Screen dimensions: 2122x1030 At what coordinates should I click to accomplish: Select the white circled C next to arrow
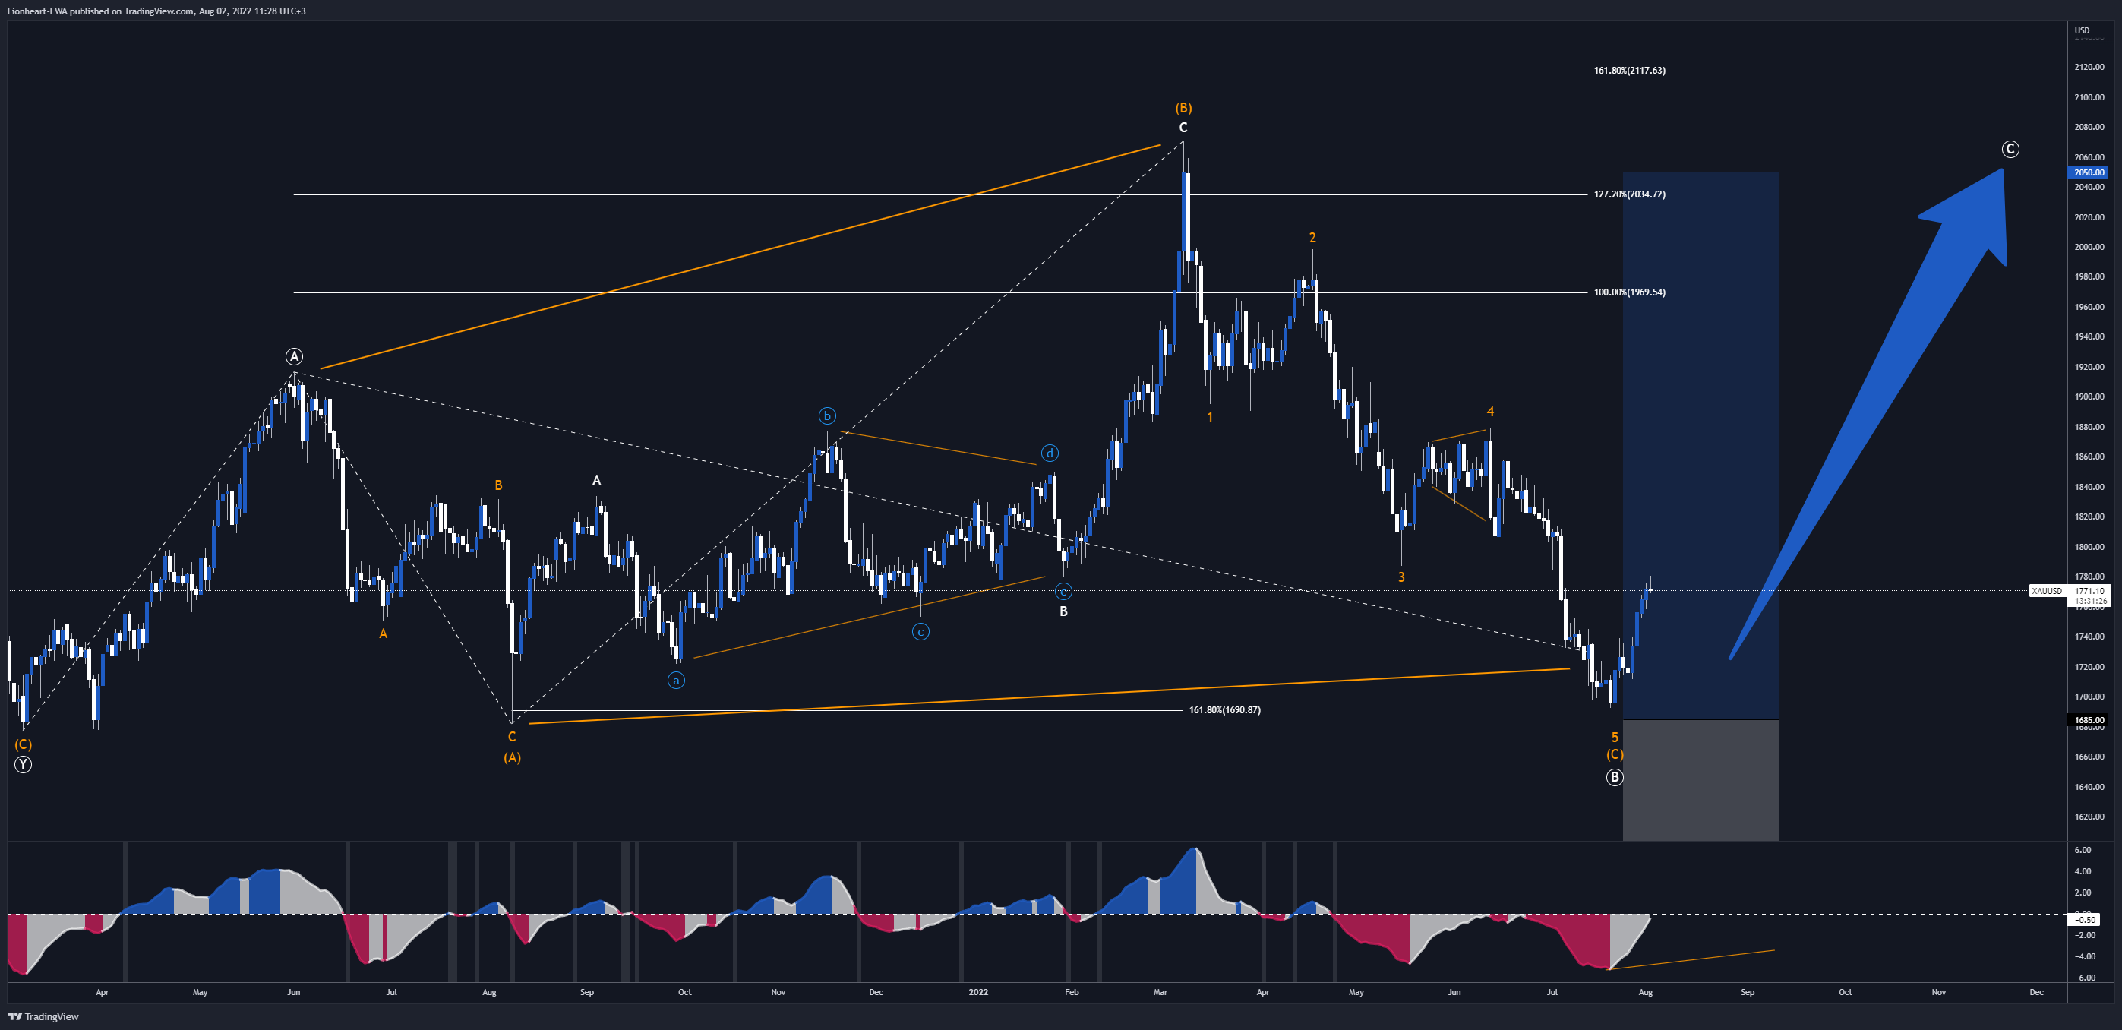pos(2011,149)
